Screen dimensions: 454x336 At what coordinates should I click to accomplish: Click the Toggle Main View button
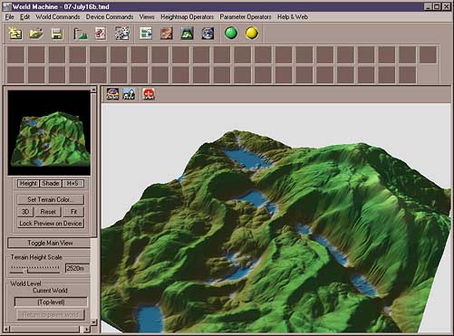pyautogui.click(x=50, y=243)
